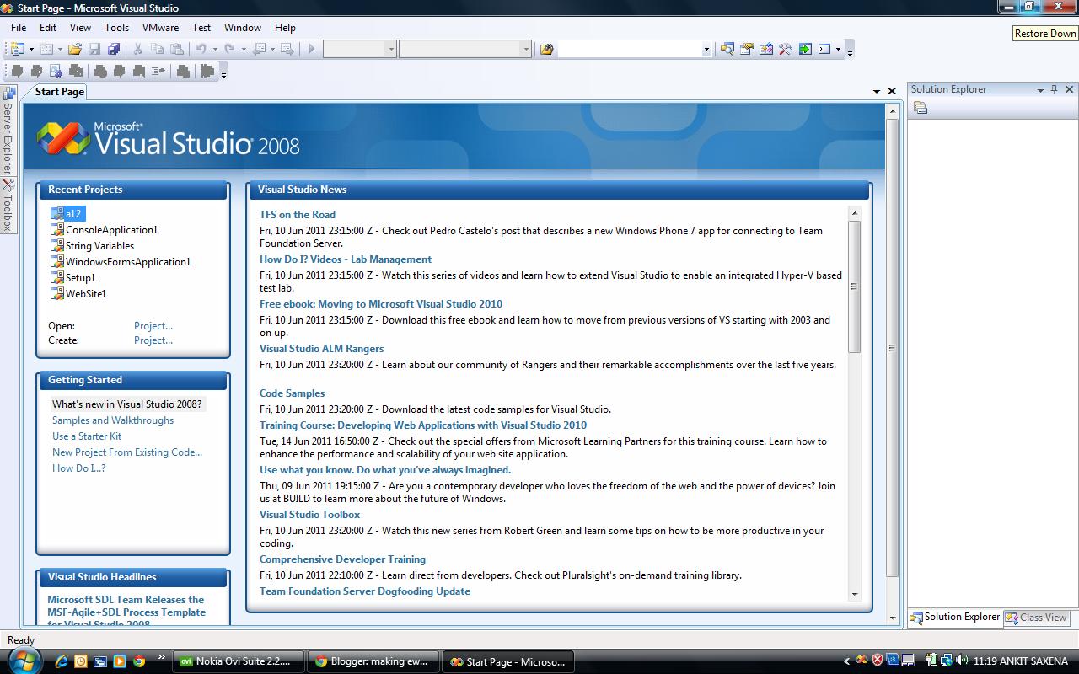Open the Command Window toolbar icon
The image size is (1079, 674).
[824, 49]
